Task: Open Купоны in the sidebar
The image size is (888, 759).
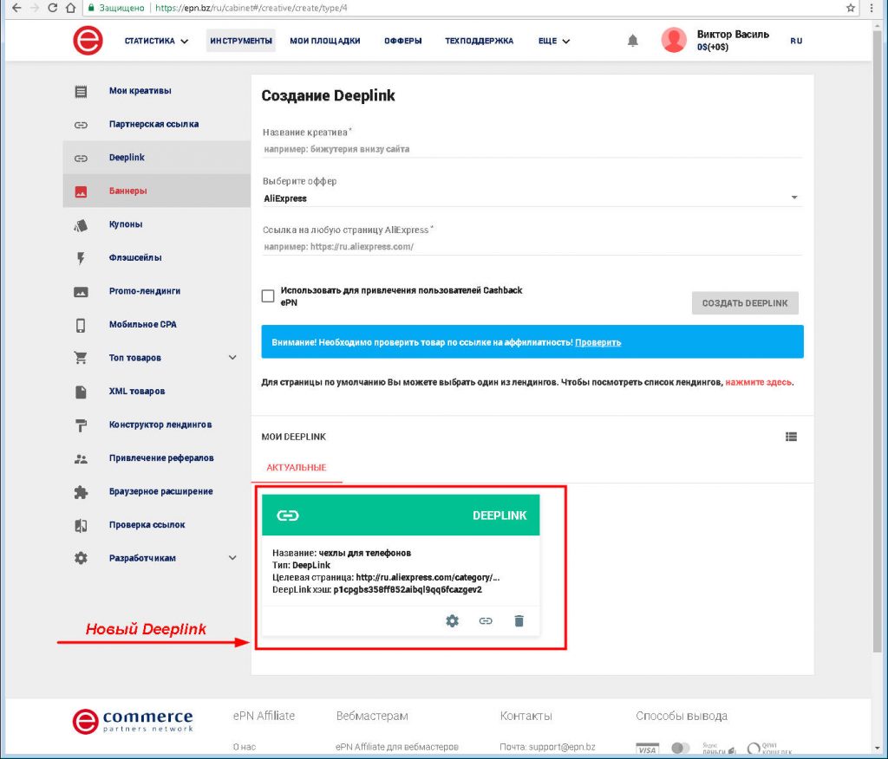Action: (x=126, y=224)
